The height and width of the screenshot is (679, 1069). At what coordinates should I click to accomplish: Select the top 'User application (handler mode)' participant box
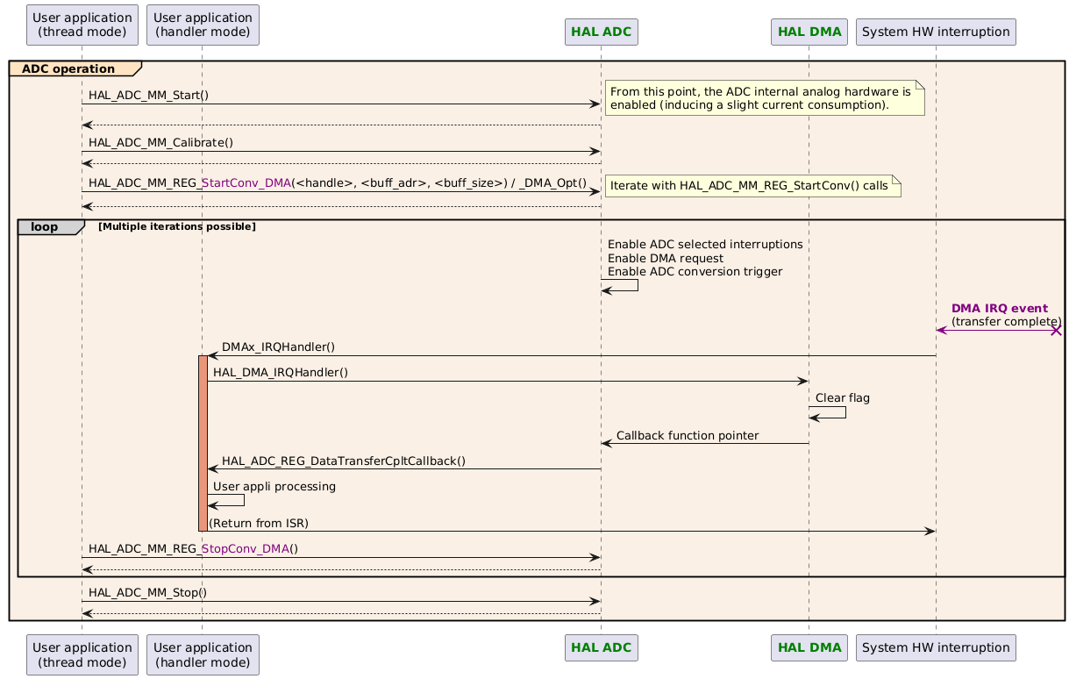tap(203, 25)
